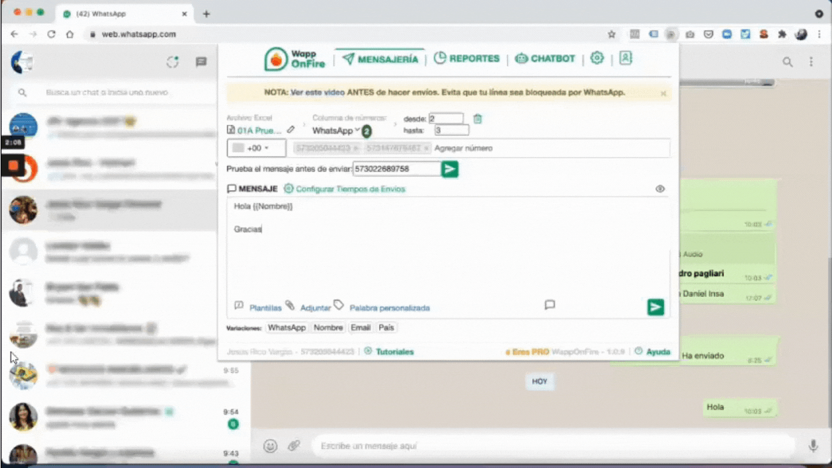
Task: Open a new browser tab
Action: point(206,14)
